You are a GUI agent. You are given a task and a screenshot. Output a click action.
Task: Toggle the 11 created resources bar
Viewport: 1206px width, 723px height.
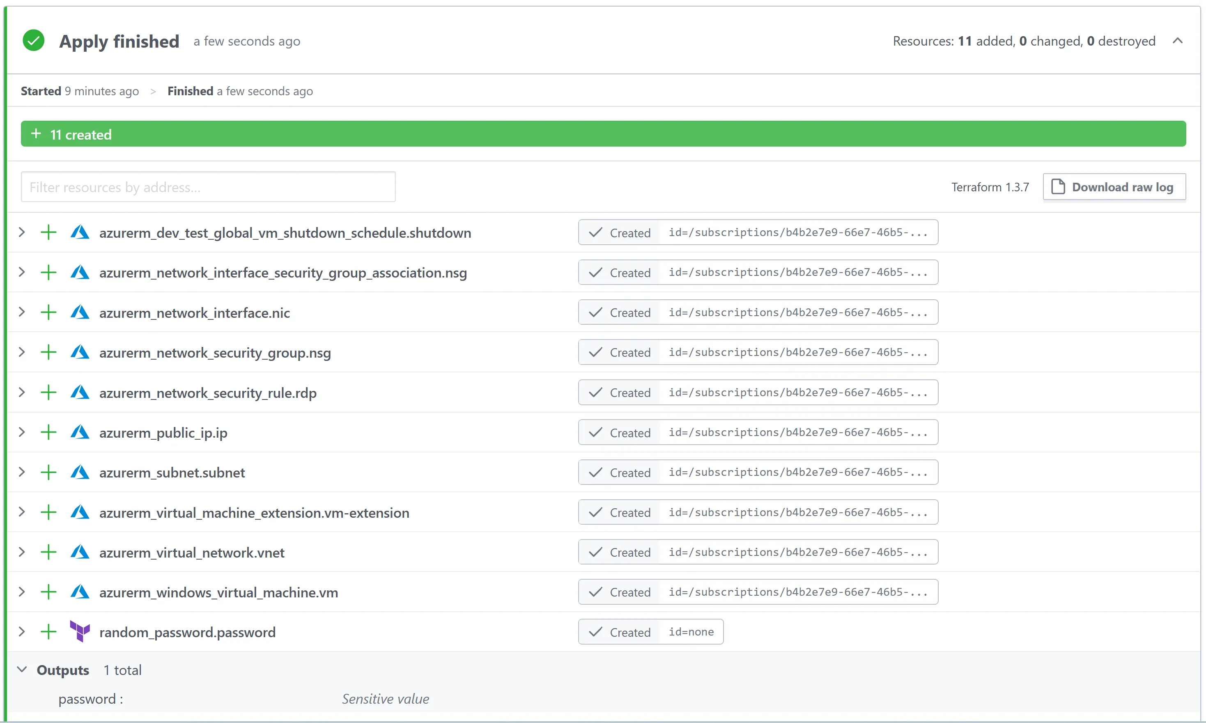coord(603,133)
